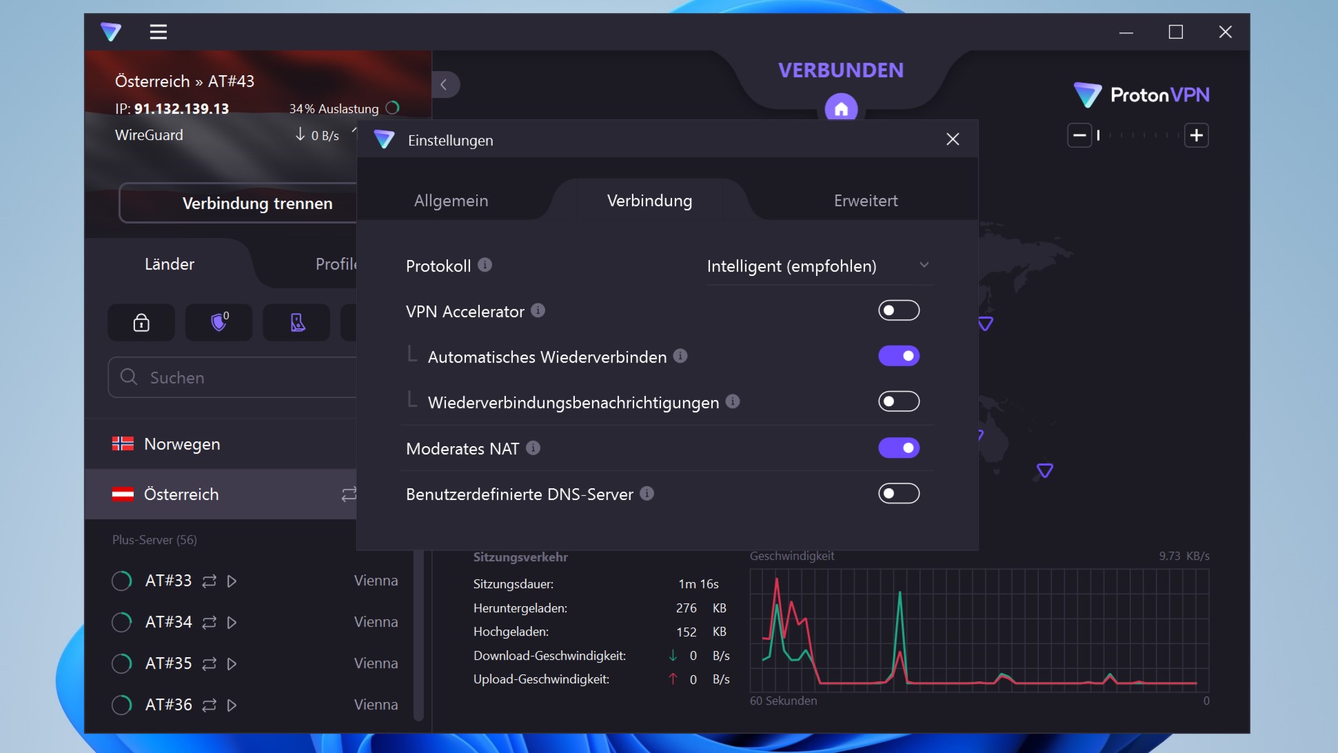The image size is (1338, 753).
Task: Expand the Norwegen country row
Action: 221,444
